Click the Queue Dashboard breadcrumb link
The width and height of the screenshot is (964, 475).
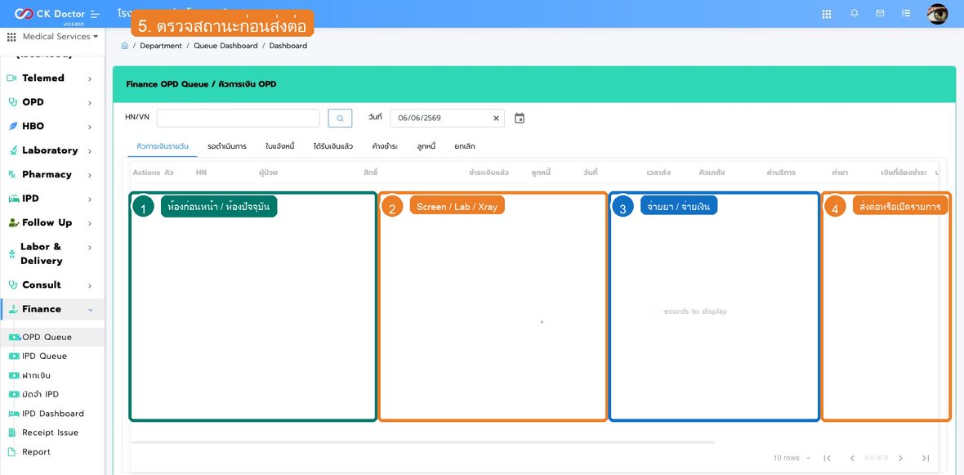[225, 46]
